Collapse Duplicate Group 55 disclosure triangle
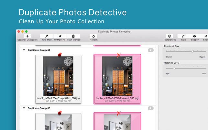208x130 pixels. pos(24,108)
